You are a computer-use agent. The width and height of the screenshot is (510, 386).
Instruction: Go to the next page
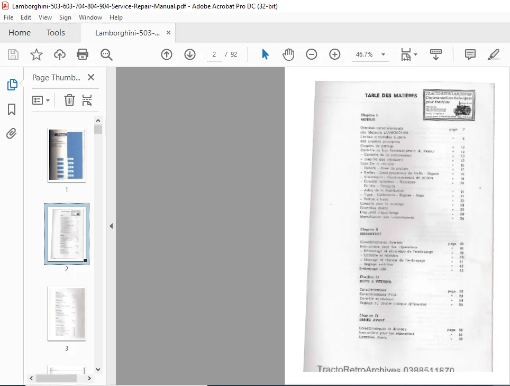[190, 54]
